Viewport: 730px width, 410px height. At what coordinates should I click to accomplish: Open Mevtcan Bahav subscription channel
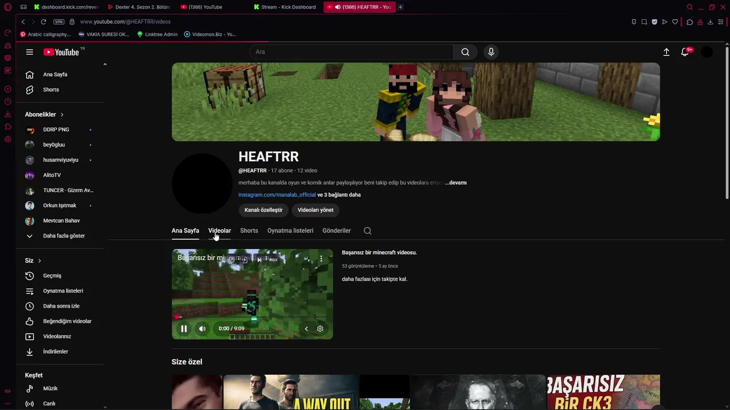click(x=62, y=221)
